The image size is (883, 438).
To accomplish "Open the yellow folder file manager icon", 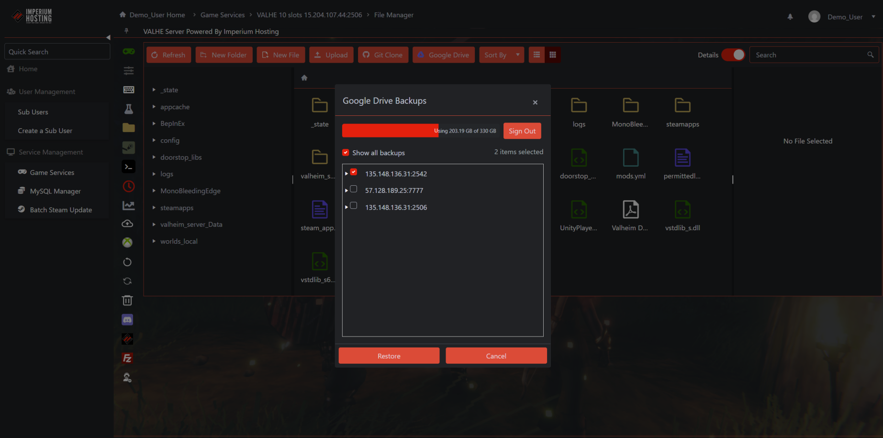I will pyautogui.click(x=128, y=128).
